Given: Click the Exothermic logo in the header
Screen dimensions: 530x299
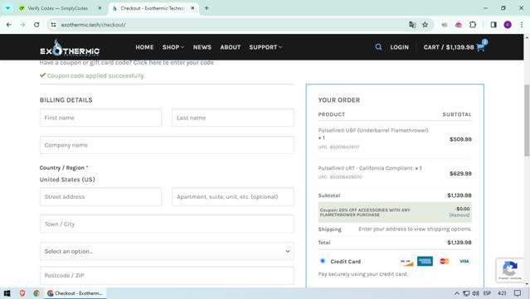Looking at the screenshot, I should pos(70,47).
